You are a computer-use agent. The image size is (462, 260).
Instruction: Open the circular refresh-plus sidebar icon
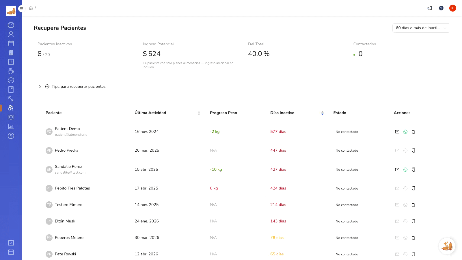[x=11, y=80]
